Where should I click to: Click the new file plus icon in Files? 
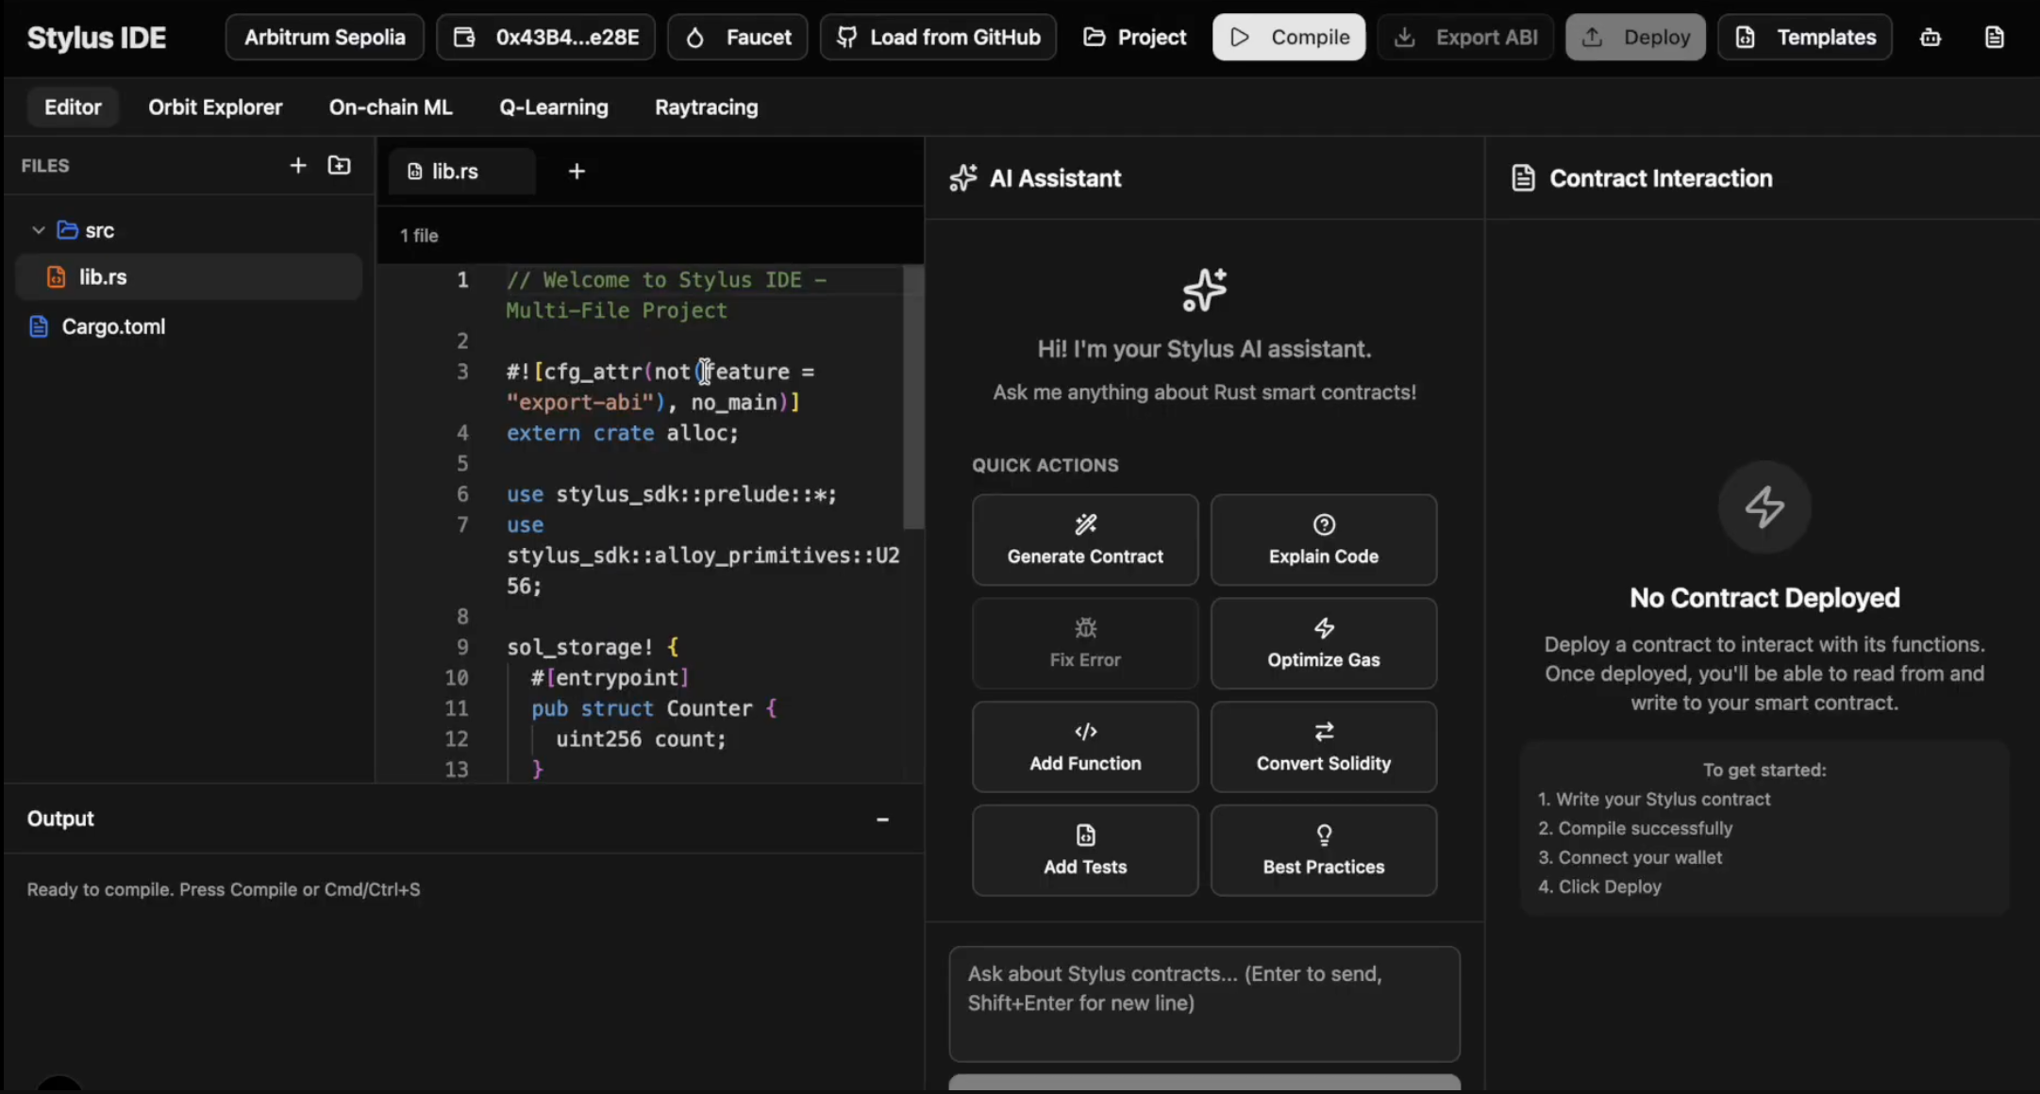tap(298, 165)
